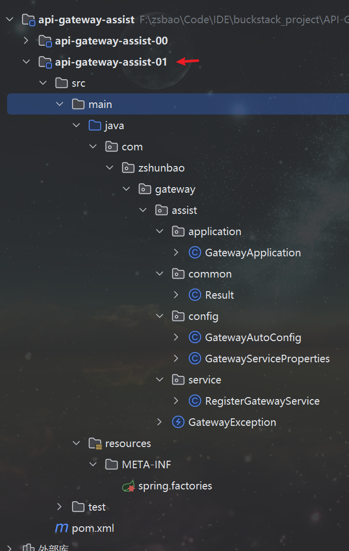The height and width of the screenshot is (551, 349).
Task: Expand the GatewayAutoConfig class node
Action: pos(176,338)
